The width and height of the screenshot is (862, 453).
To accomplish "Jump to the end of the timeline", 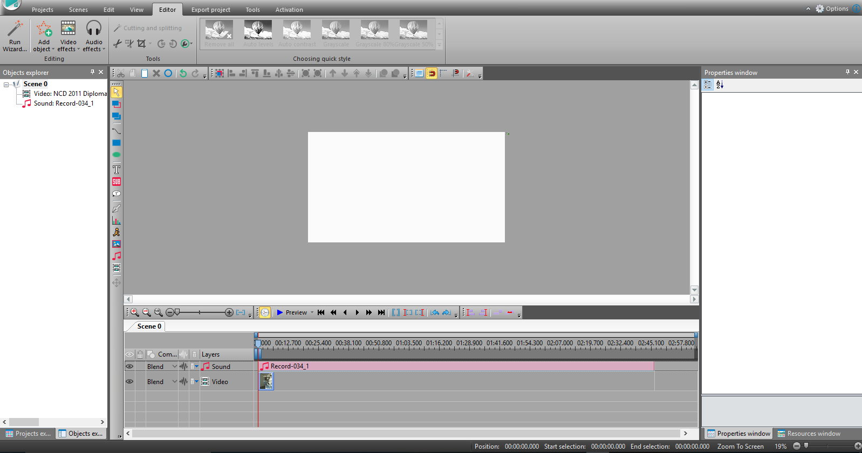I will tap(381, 312).
